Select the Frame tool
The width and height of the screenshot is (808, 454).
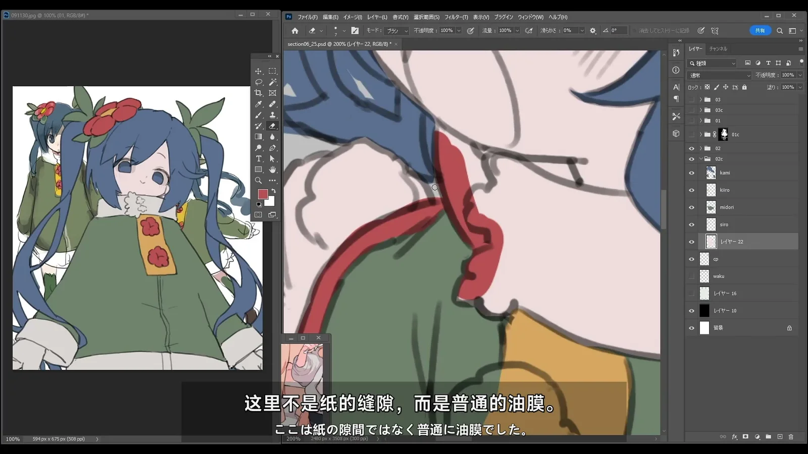[273, 93]
